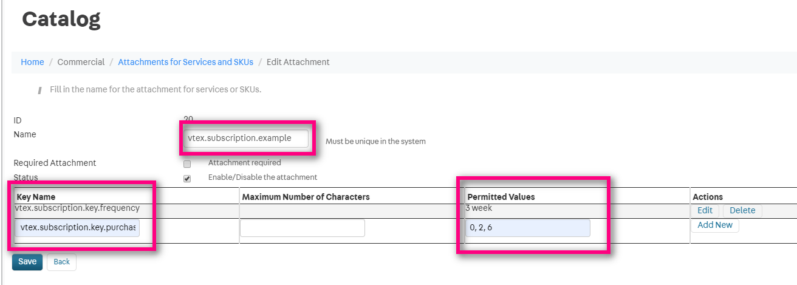797x285 pixels.
Task: Toggle the Enable/Disable the attachment checkbox
Action: [x=187, y=179]
